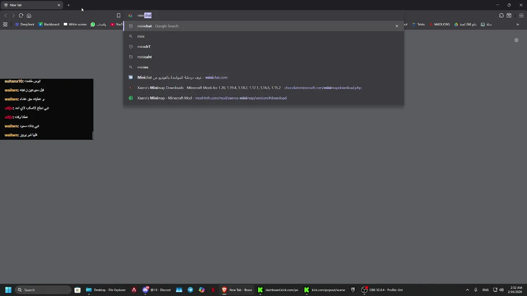Change ENG input language

[485, 290]
